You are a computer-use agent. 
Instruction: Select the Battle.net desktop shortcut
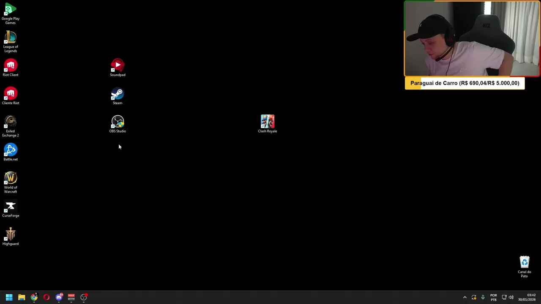[11, 152]
